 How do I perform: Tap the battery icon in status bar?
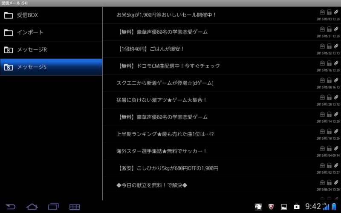click(x=334, y=206)
